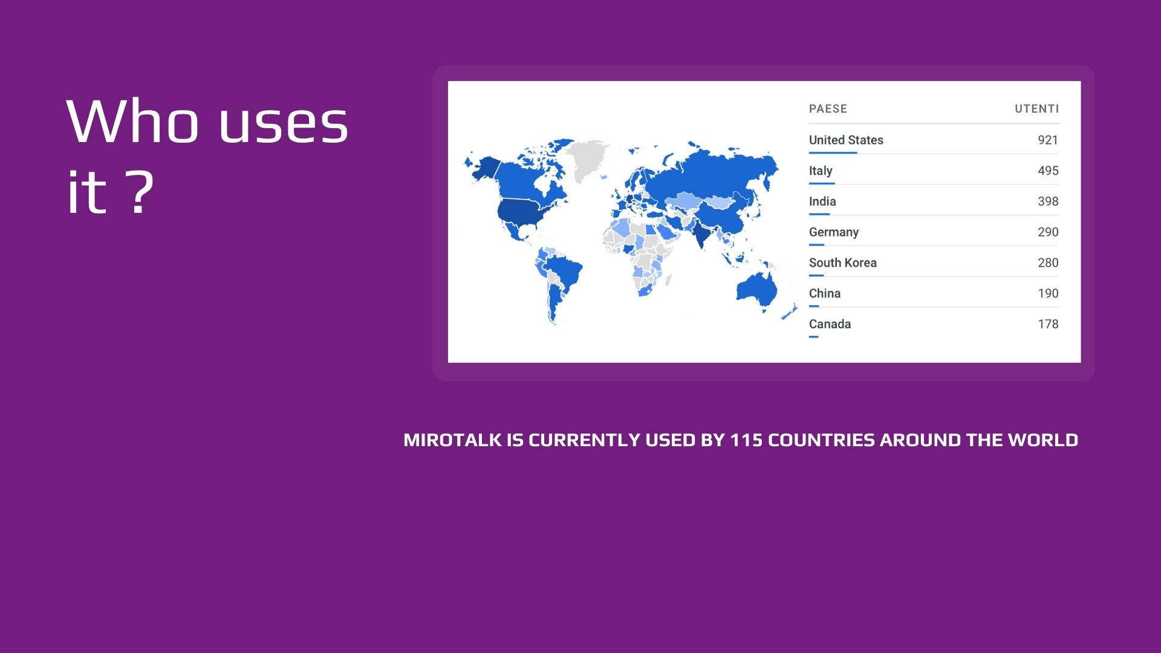1161x653 pixels.
Task: Click the value 178
Action: (1048, 324)
